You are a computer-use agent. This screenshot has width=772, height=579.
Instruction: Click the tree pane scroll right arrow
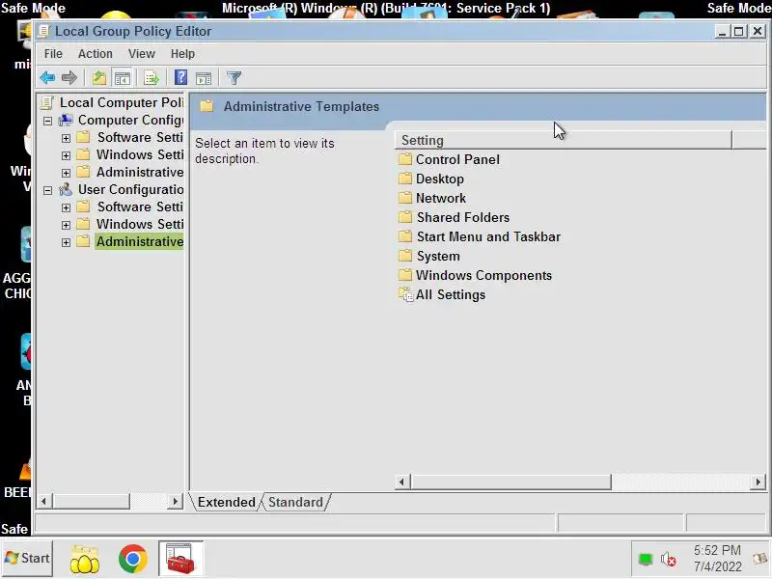coord(175,501)
